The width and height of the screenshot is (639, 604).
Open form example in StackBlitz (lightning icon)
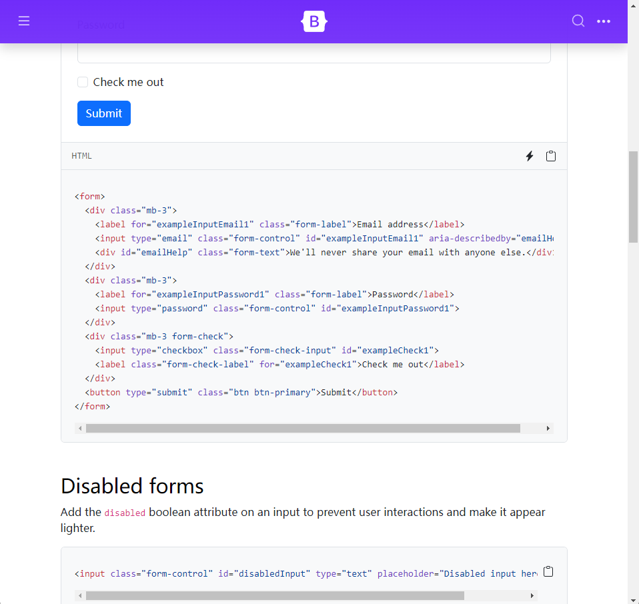530,156
